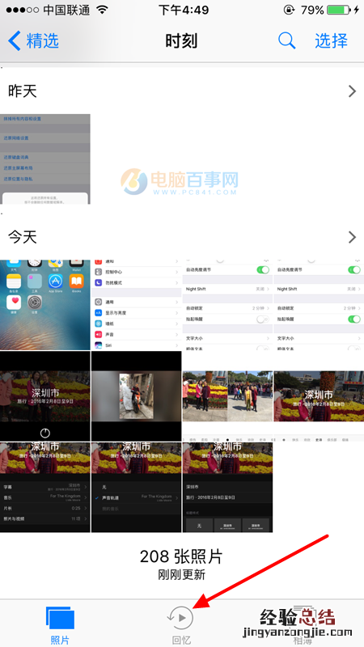This screenshot has width=364, height=647.
Task: Tap the battery indicator in status bar
Action: point(338,10)
